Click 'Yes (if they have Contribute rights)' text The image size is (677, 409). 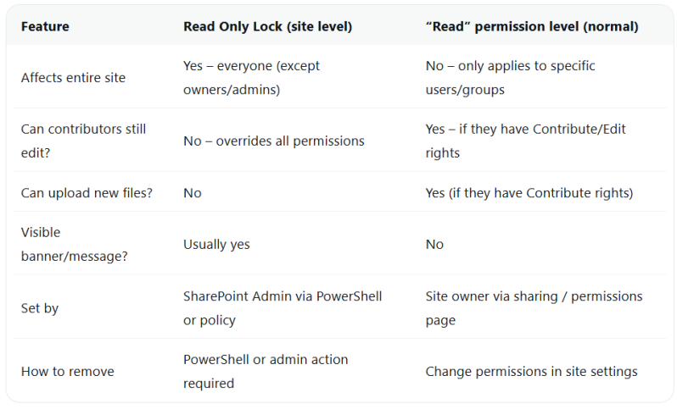click(x=529, y=193)
